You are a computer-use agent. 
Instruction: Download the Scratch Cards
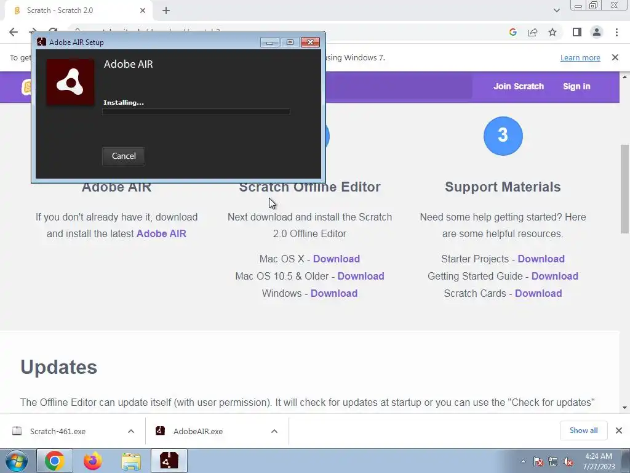[538, 293]
